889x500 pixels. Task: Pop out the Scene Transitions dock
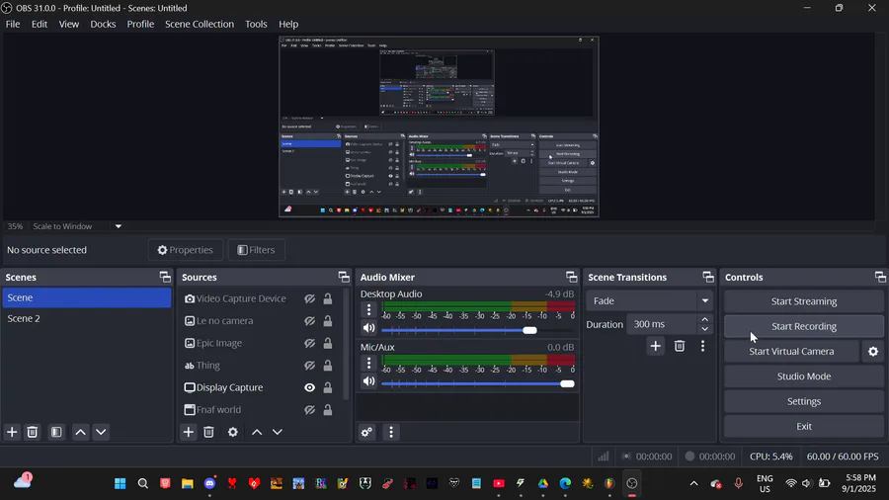point(708,277)
